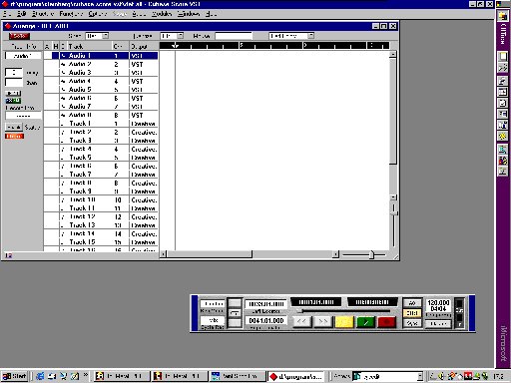Screen dimensions: 511x383
Task: Click the Rewind button in the transport bar
Action: [301, 321]
